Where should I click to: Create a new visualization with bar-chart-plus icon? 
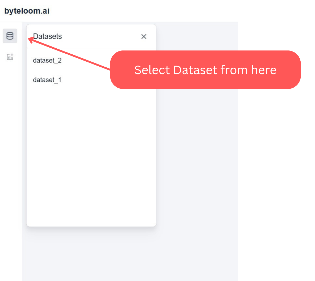point(10,57)
